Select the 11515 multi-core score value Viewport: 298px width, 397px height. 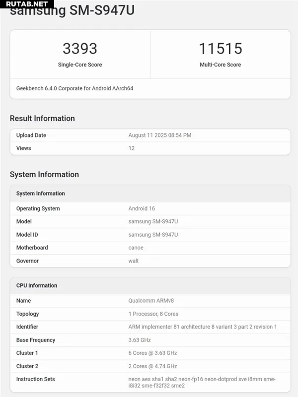click(x=221, y=49)
